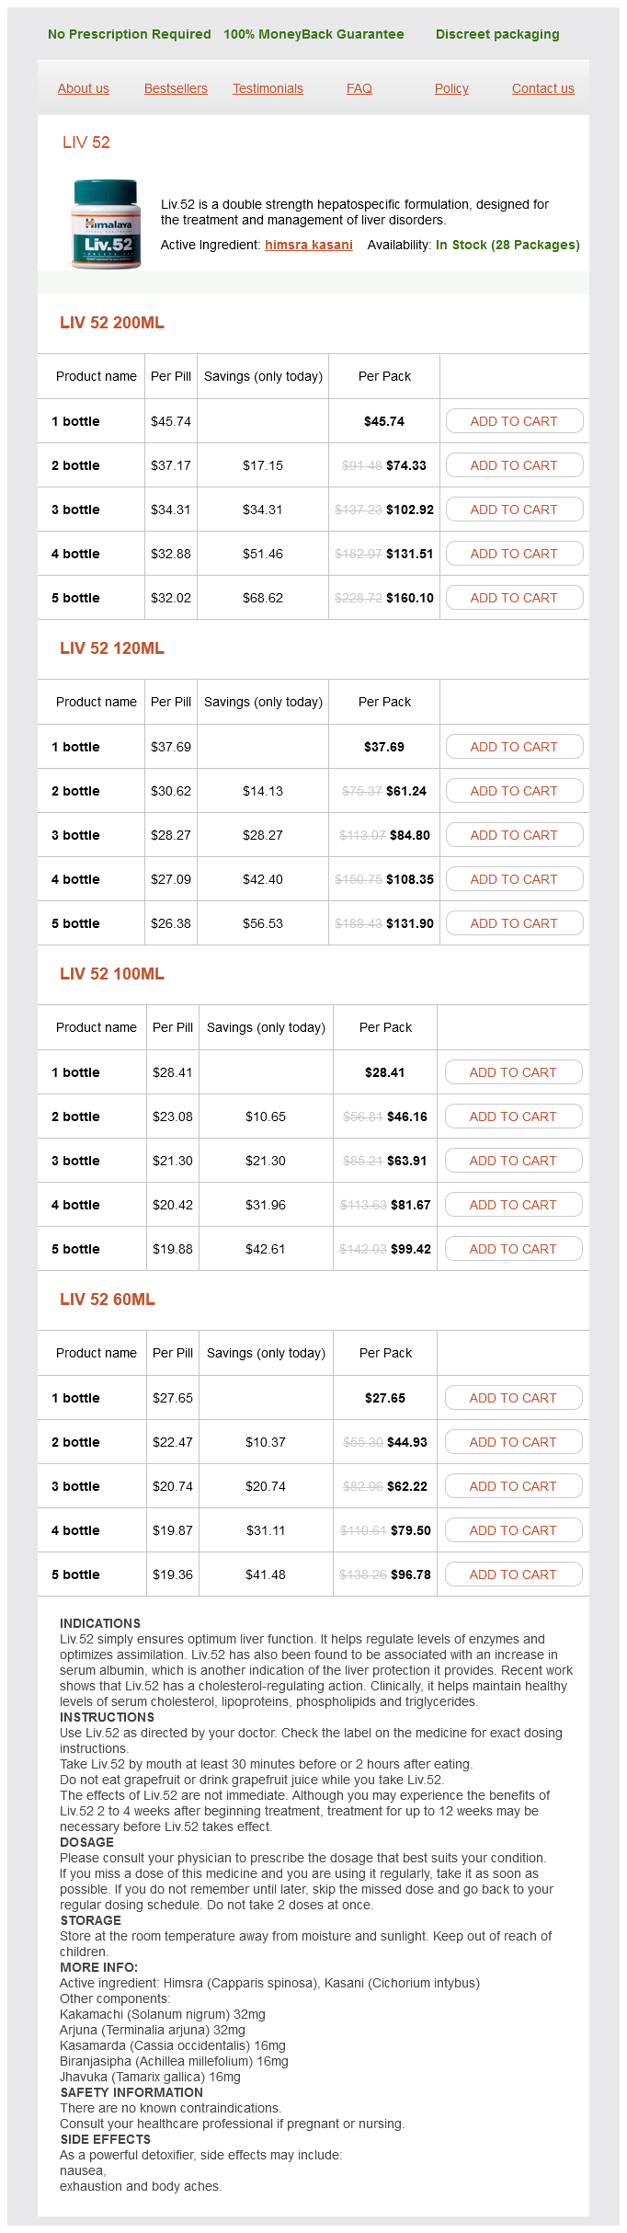Follow the himsra kasani ingredient link
Viewport: 627px width, 2233px height.
[x=309, y=245]
